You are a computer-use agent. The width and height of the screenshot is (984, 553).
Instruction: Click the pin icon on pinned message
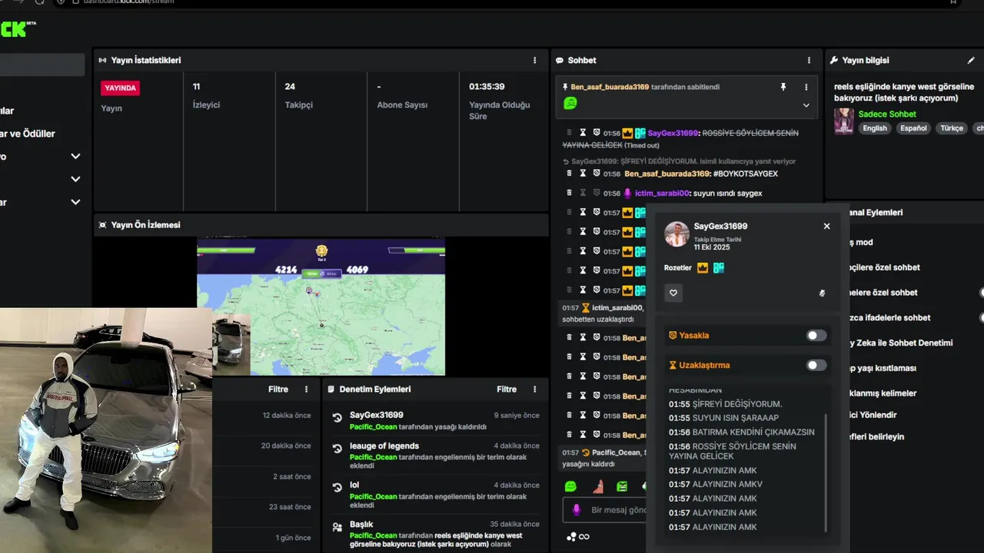(x=783, y=87)
